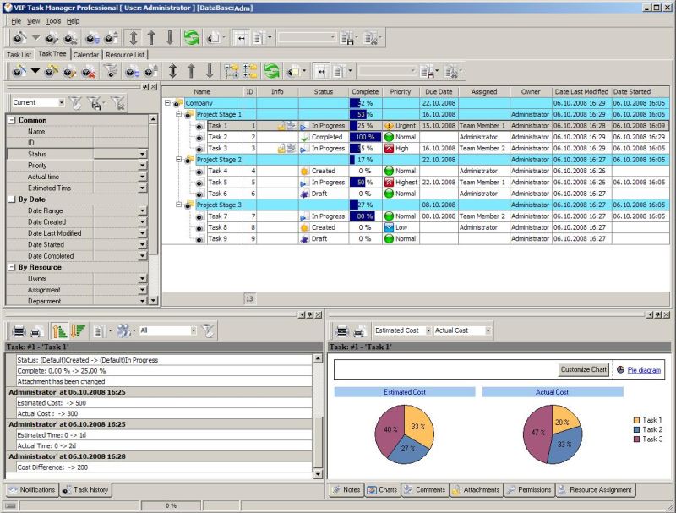
Task: Click the Task 3 purple legend swatch
Action: click(636, 439)
